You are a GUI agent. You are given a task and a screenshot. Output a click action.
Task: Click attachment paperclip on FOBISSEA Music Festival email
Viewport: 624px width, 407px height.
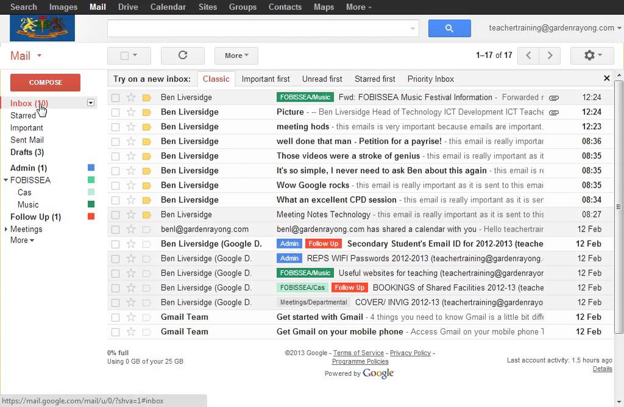(553, 98)
